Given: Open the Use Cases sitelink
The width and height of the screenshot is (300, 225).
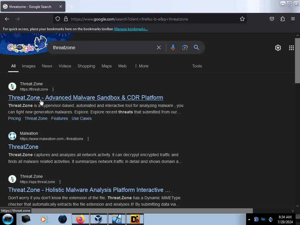Looking at the screenshot, I should coord(81,118).
